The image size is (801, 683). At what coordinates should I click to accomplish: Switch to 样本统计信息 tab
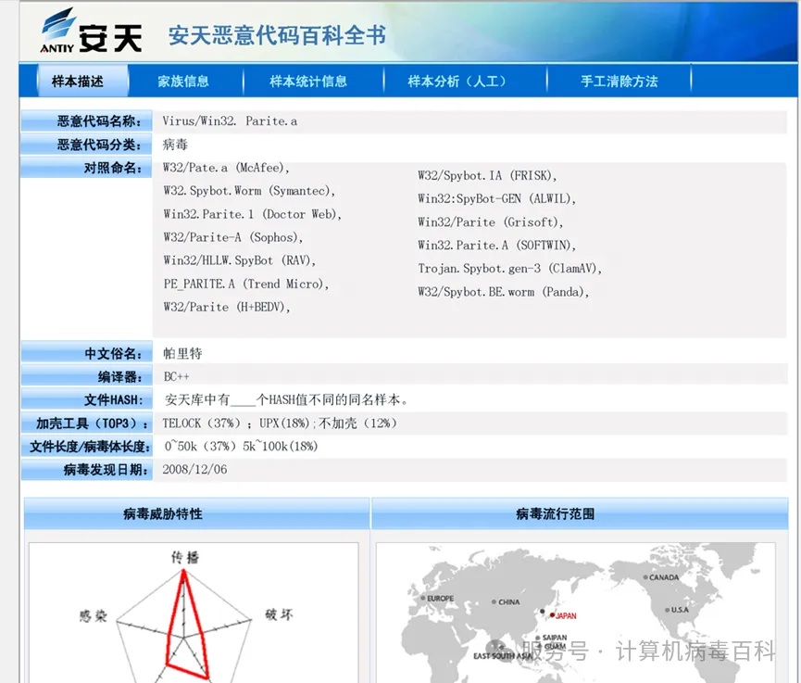[x=308, y=81]
